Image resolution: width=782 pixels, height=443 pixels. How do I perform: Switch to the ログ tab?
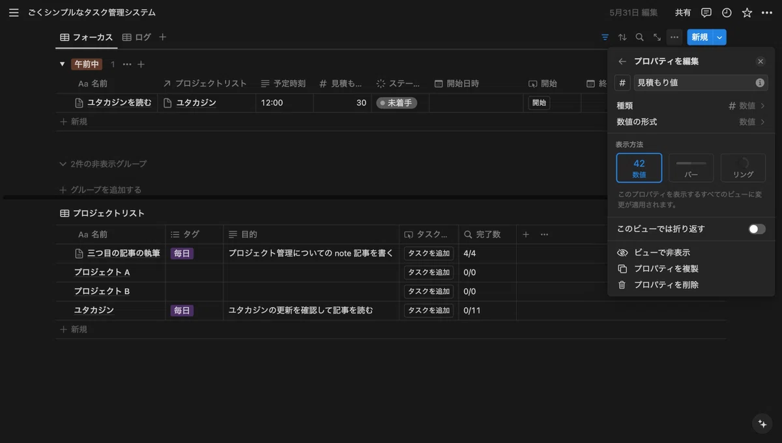(136, 37)
